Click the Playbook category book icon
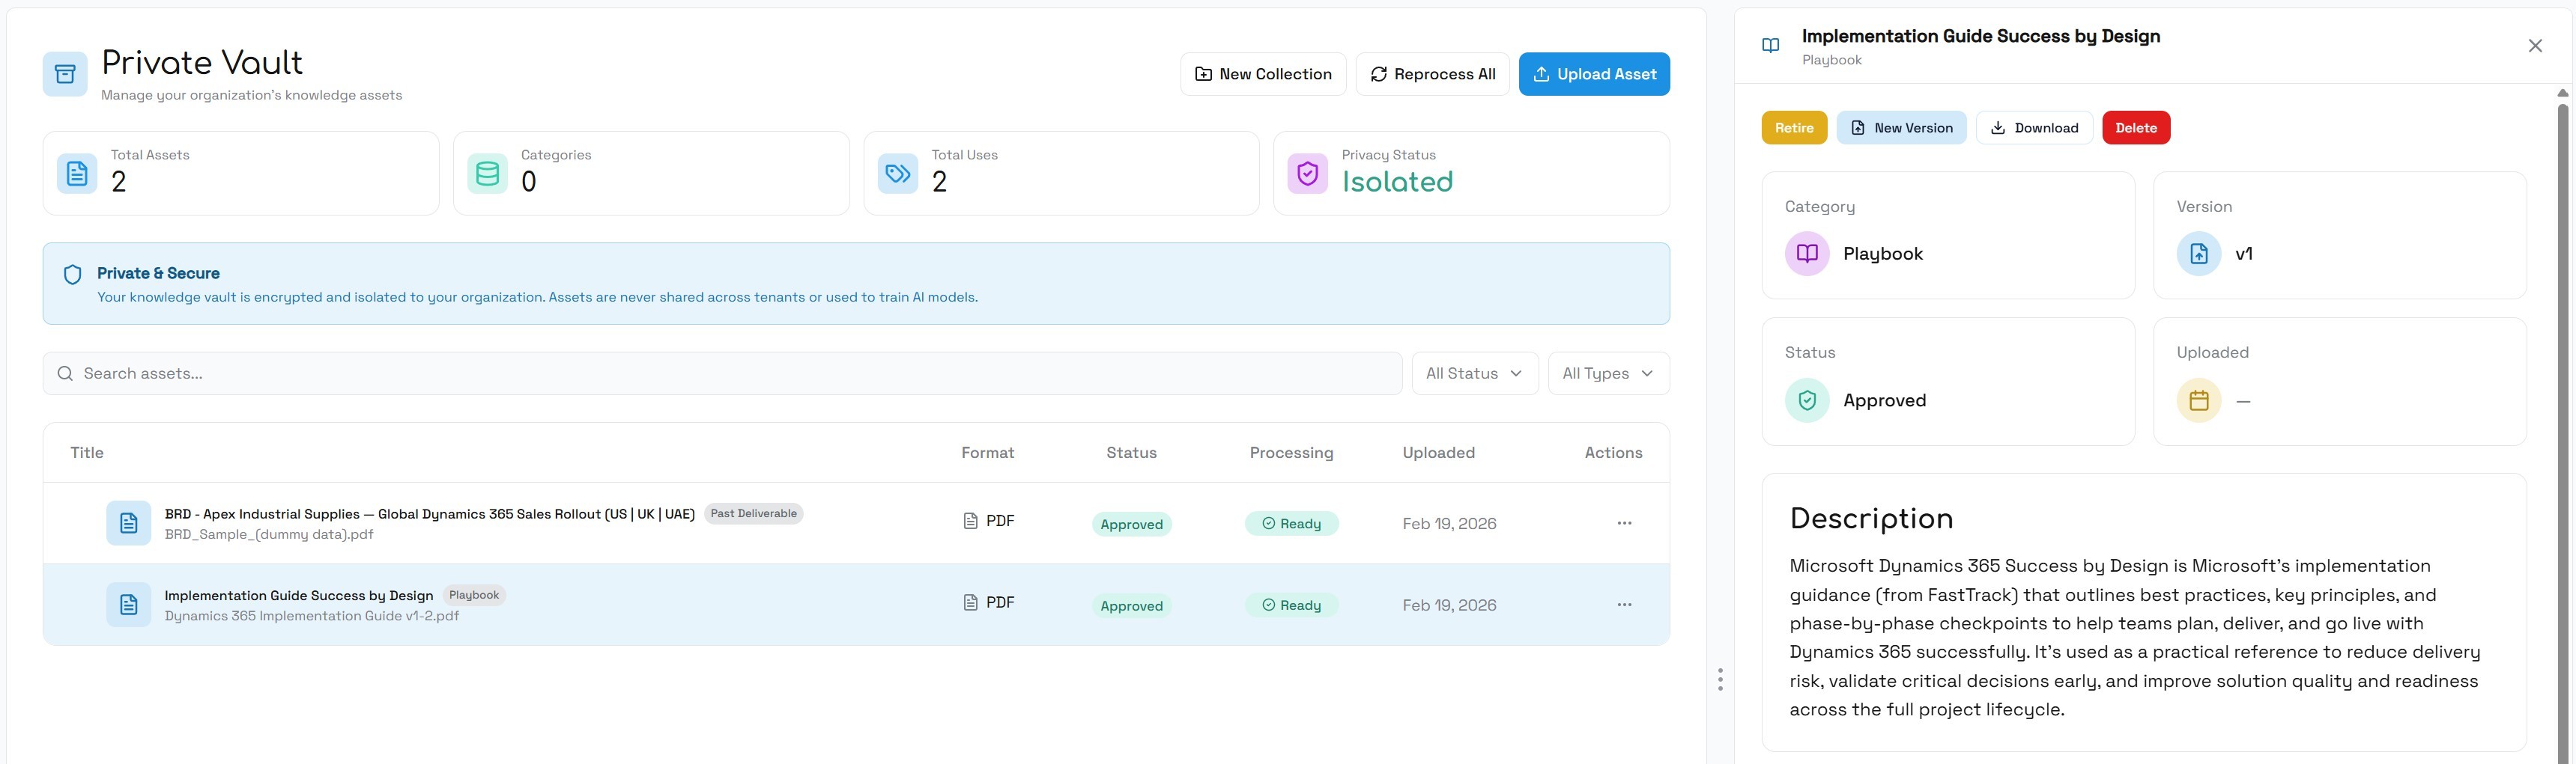This screenshot has height=764, width=2576. pos(1807,254)
